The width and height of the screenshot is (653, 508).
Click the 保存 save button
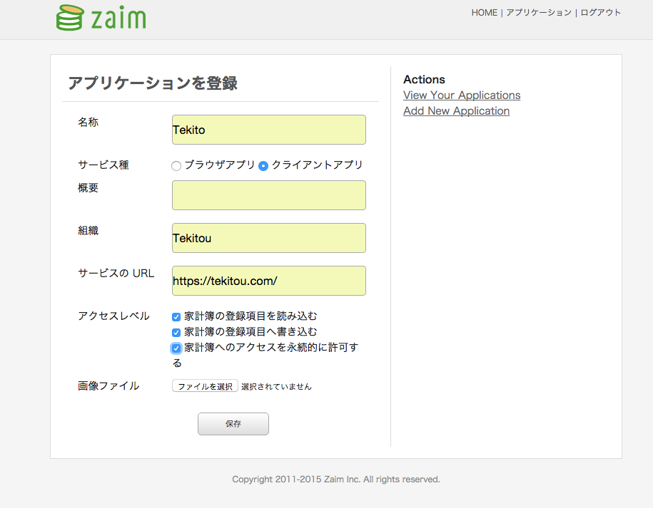coord(233,424)
